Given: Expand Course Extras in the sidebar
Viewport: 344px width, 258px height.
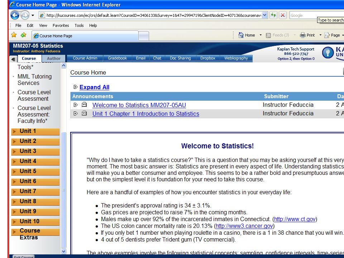Looking at the screenshot, I should (35, 232).
